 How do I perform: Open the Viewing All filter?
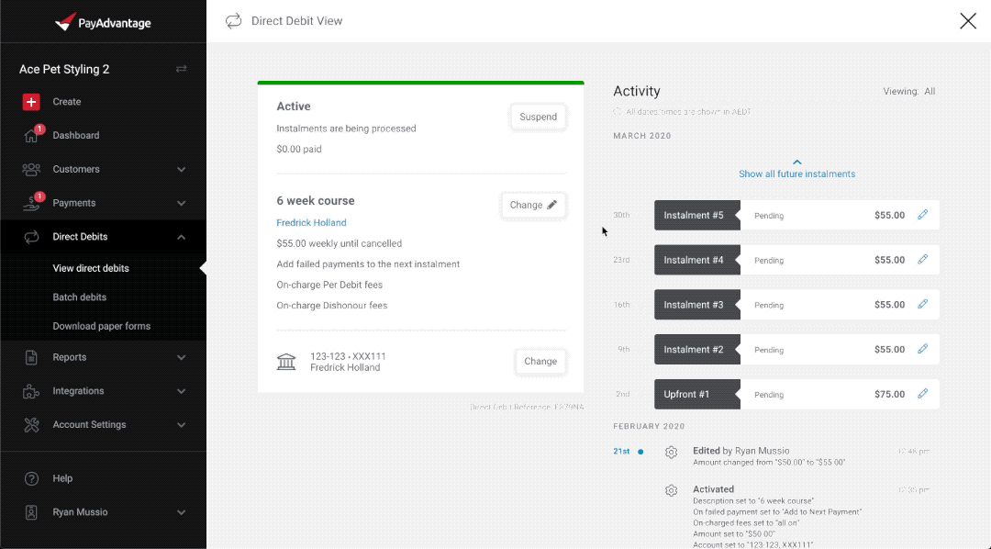(908, 91)
